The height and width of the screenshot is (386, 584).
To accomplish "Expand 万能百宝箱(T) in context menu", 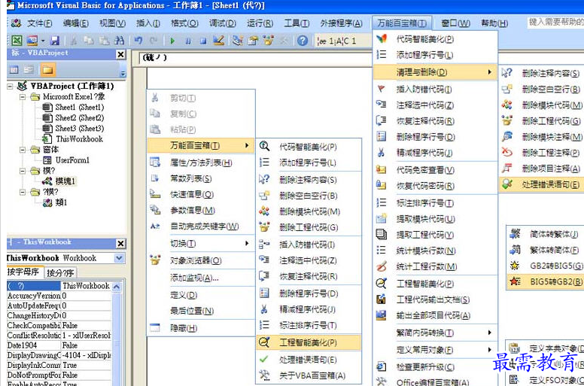I will (x=201, y=145).
